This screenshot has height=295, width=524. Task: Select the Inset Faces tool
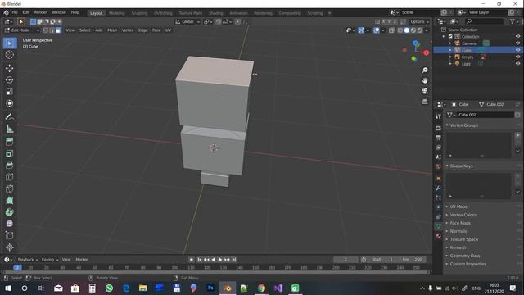[9, 154]
